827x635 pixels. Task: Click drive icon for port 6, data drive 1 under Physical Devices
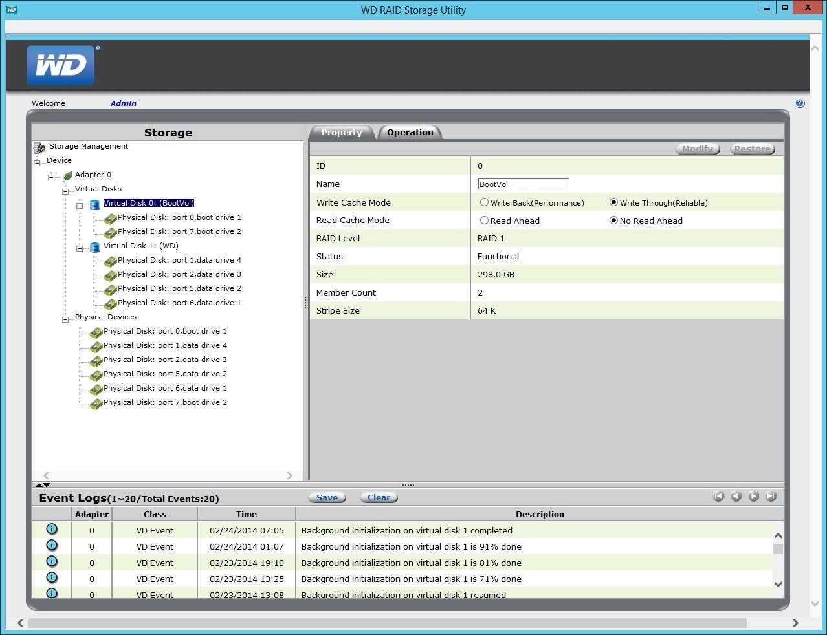[96, 390]
